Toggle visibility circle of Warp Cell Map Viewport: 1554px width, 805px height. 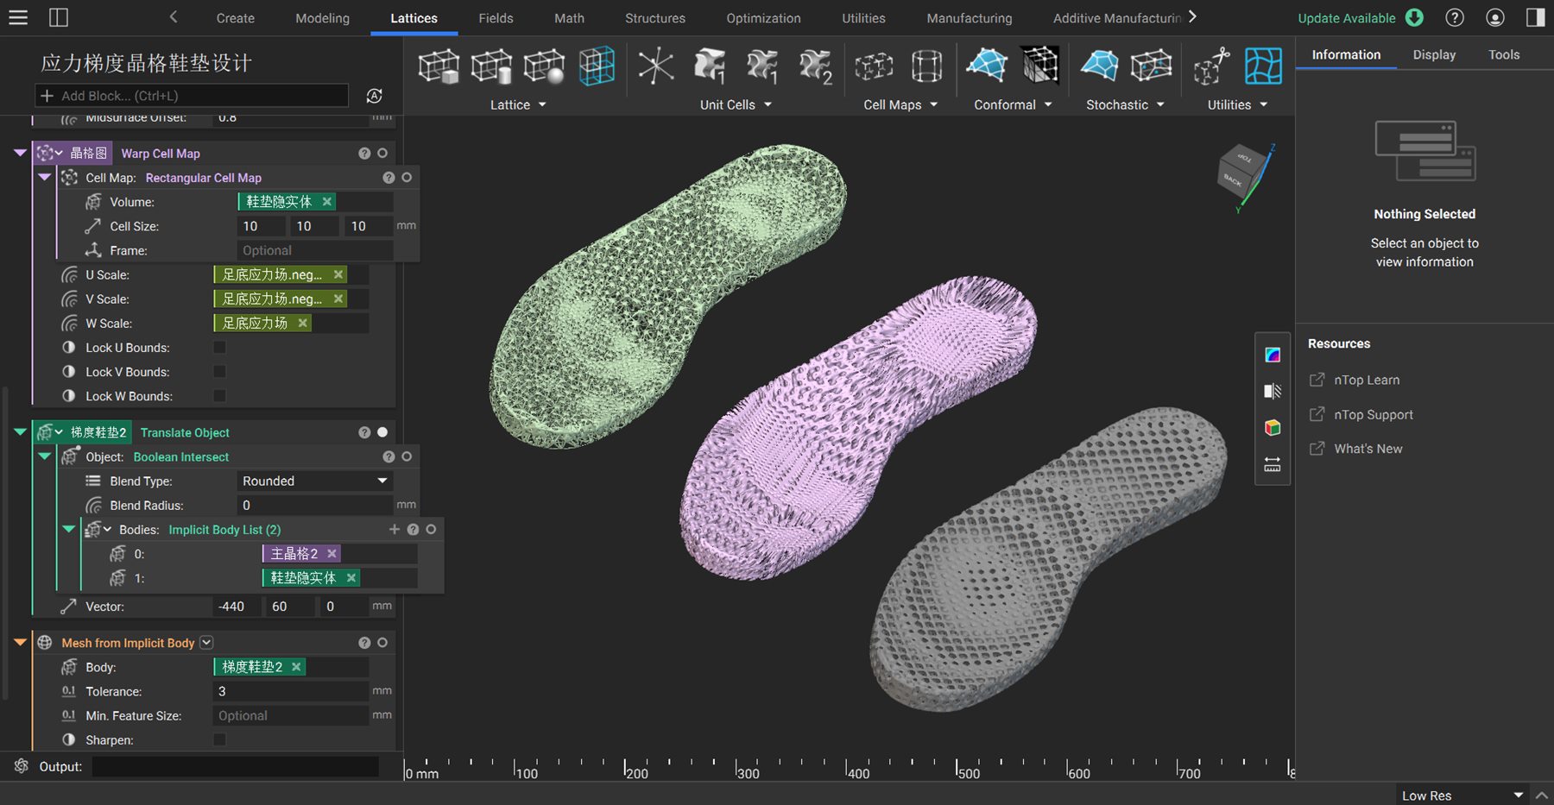click(x=382, y=153)
